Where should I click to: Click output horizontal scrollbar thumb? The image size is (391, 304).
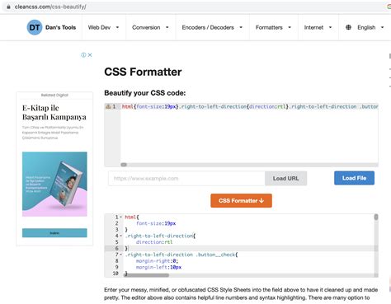point(146,275)
